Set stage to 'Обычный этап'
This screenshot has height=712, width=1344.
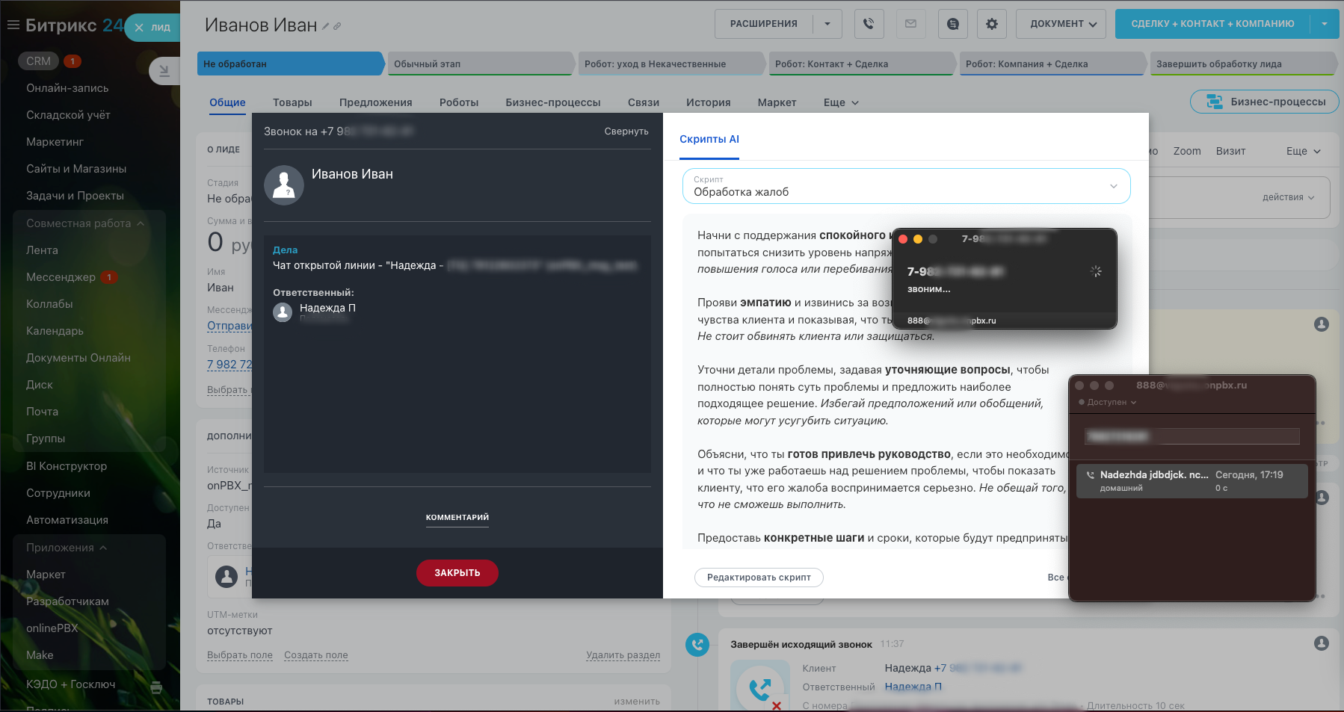(481, 64)
